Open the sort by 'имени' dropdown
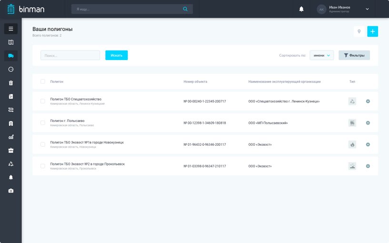Image resolution: width=389 pixels, height=243 pixels. point(321,55)
